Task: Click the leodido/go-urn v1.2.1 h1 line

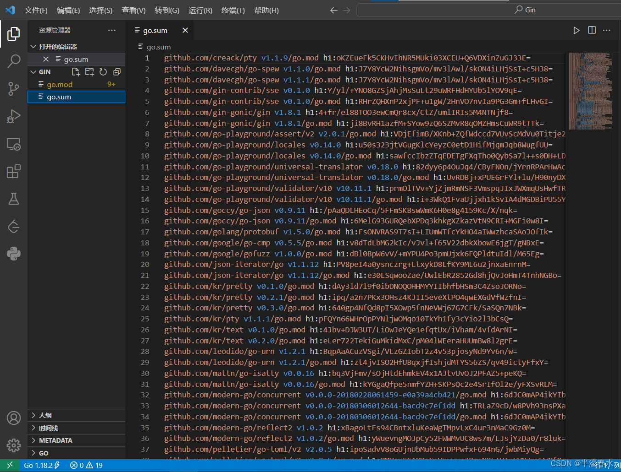Action: click(x=341, y=351)
